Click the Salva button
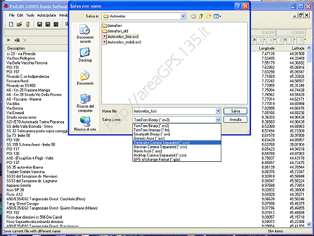Screen dimensions: 314x236 click(x=235, y=111)
